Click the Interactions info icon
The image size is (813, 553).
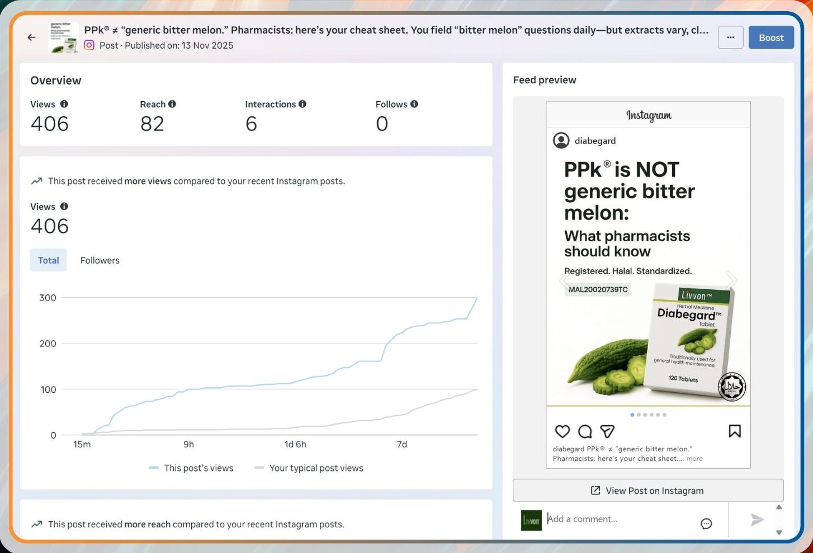[302, 104]
